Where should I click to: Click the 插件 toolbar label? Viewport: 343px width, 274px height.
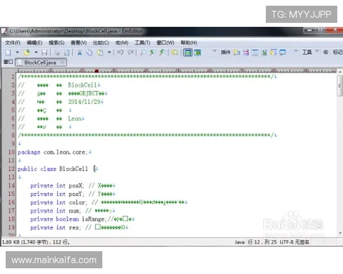[x=226, y=52]
